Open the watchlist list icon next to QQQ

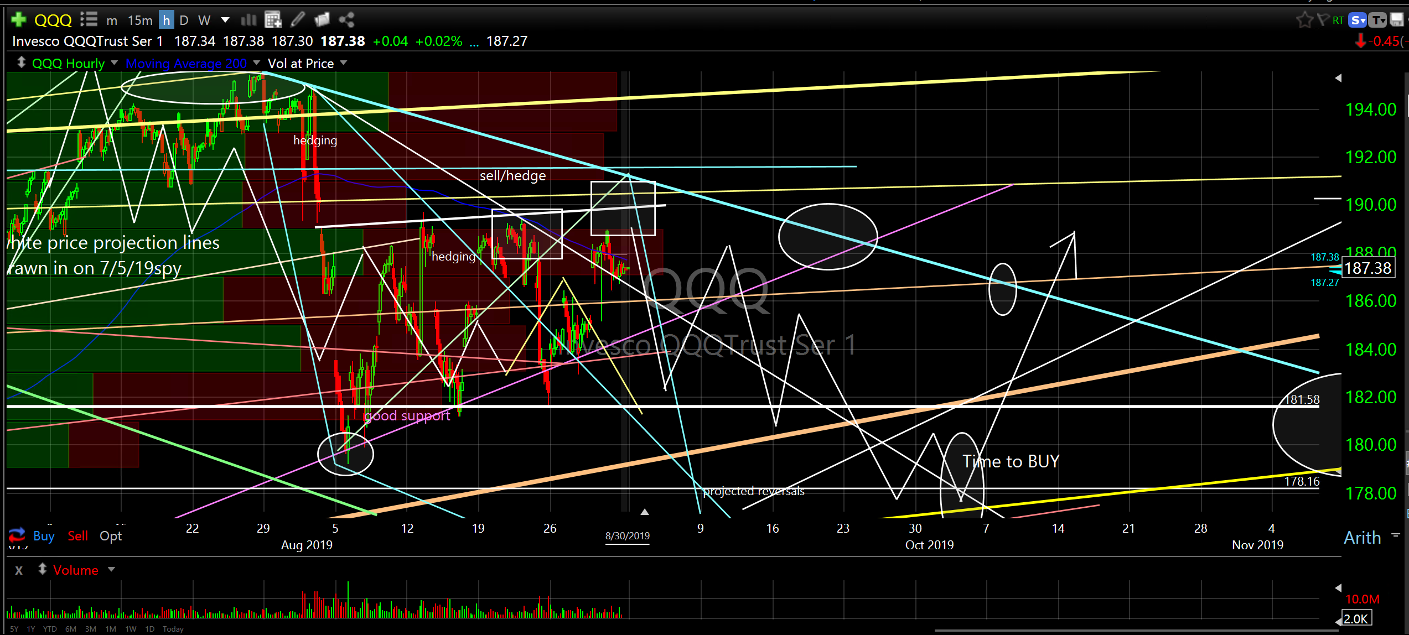pyautogui.click(x=89, y=20)
